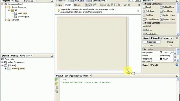Collapse the [JFrame] node in Navigator

(x=2, y=65)
